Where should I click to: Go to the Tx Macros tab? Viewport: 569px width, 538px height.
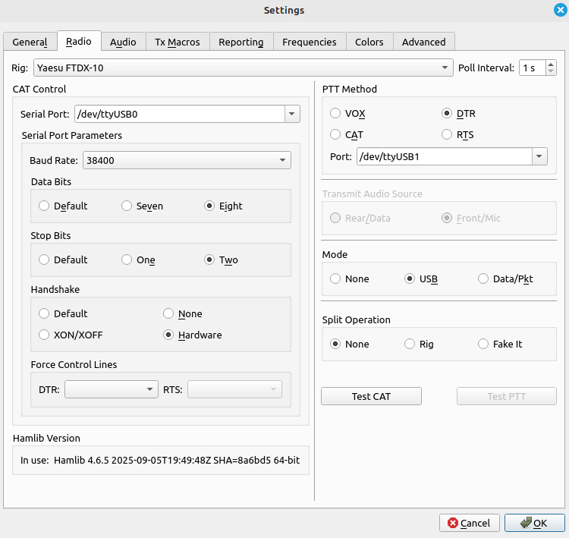(177, 42)
